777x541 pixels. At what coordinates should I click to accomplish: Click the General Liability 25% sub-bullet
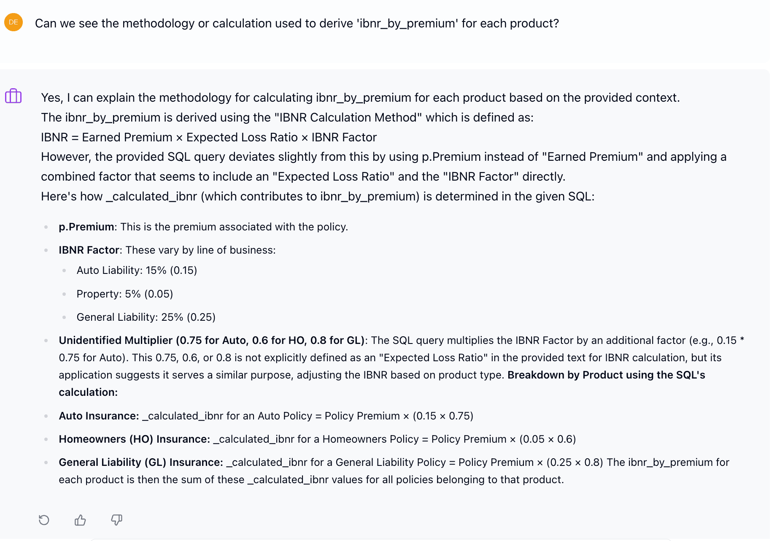pos(146,317)
